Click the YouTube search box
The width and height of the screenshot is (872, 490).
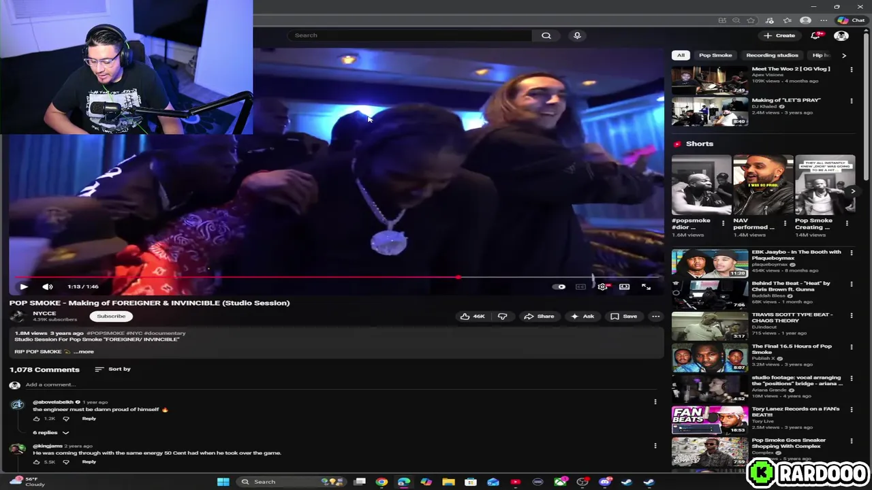pos(409,35)
